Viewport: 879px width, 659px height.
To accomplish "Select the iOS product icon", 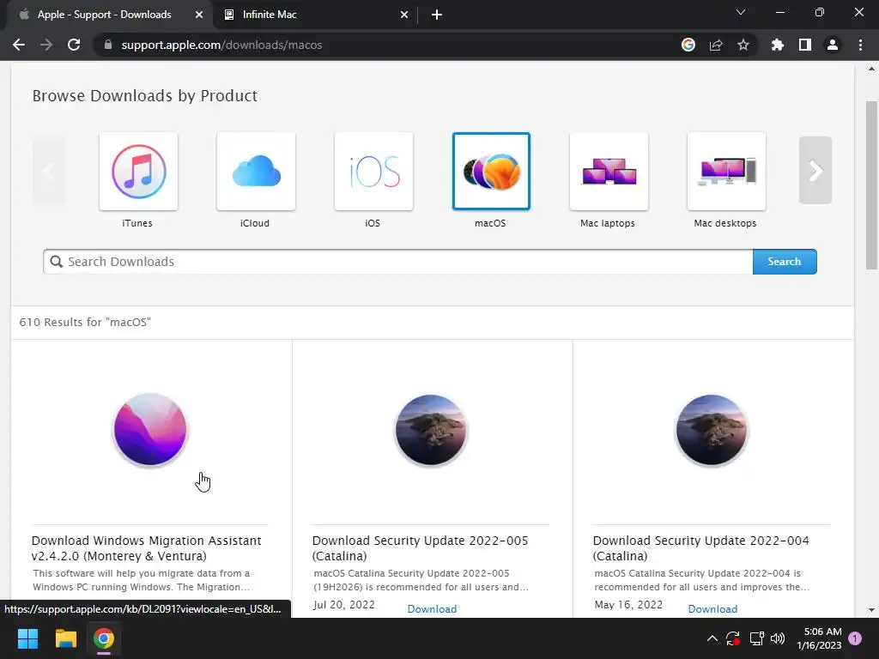I will (x=374, y=172).
